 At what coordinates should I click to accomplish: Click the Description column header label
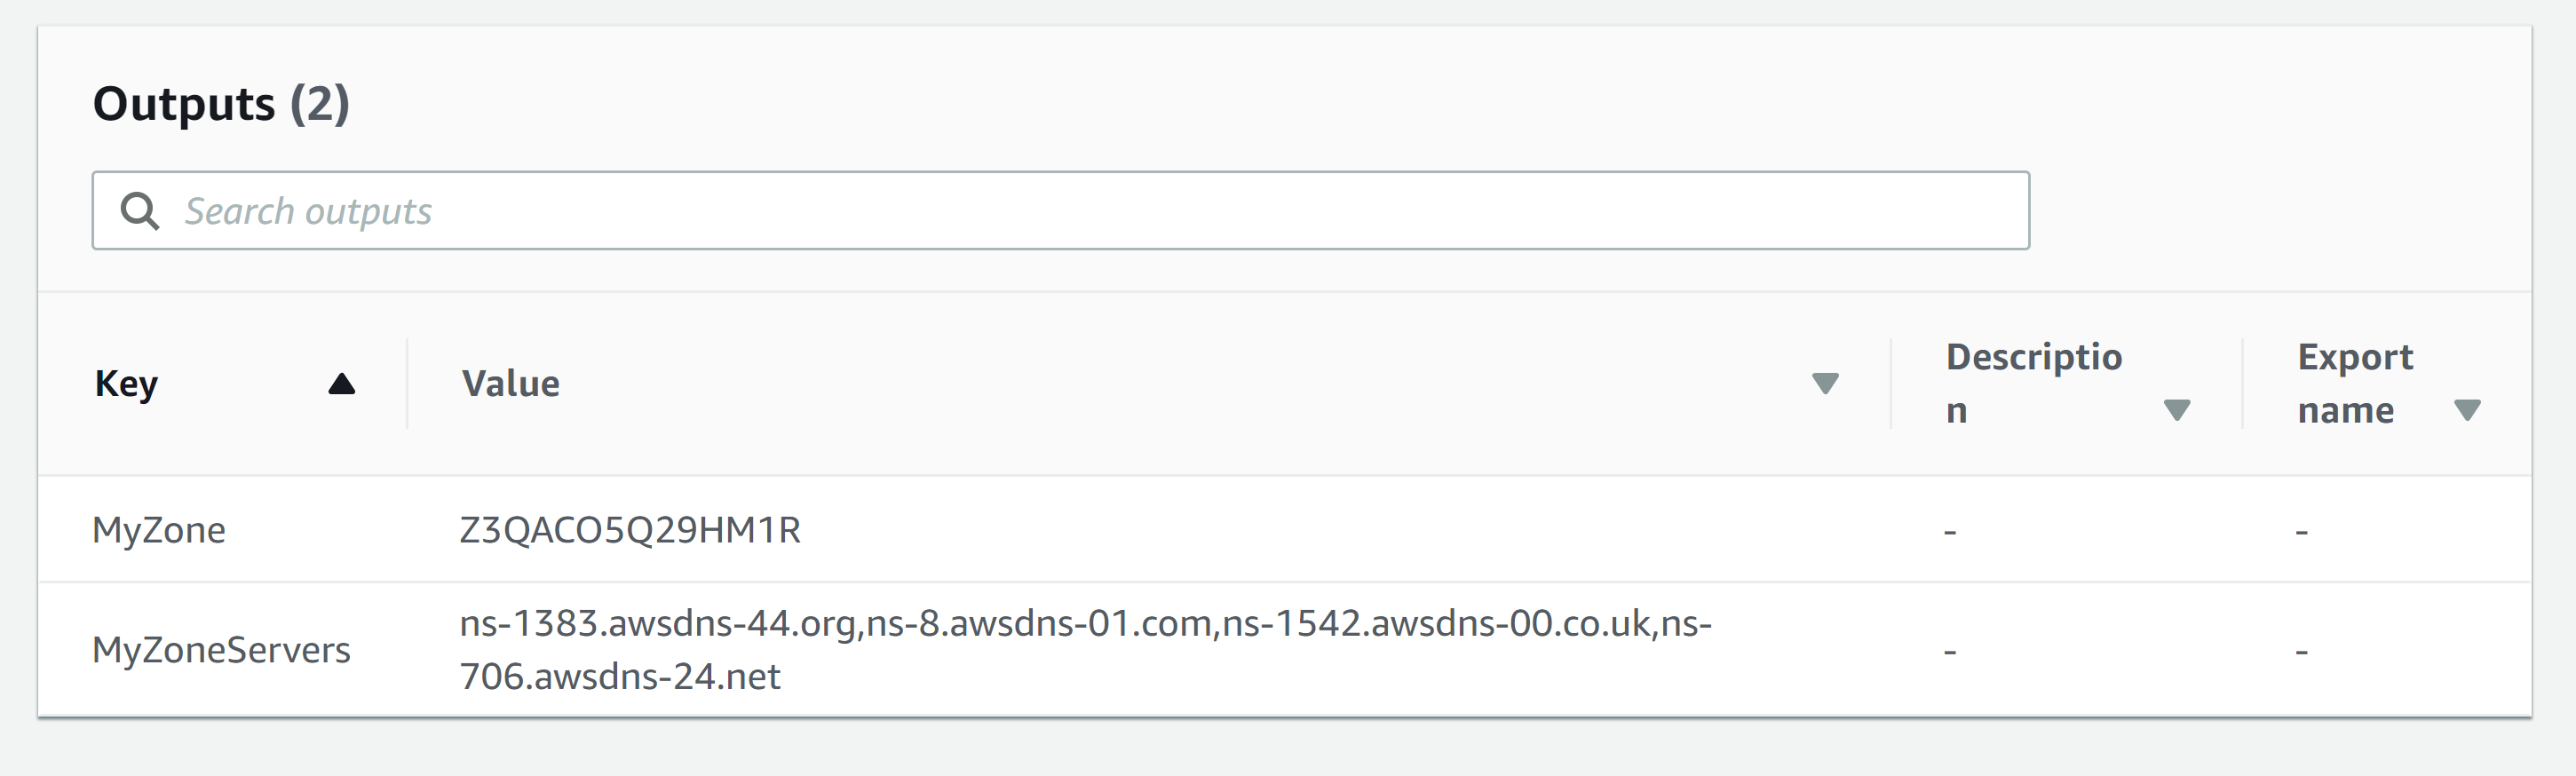(2033, 383)
